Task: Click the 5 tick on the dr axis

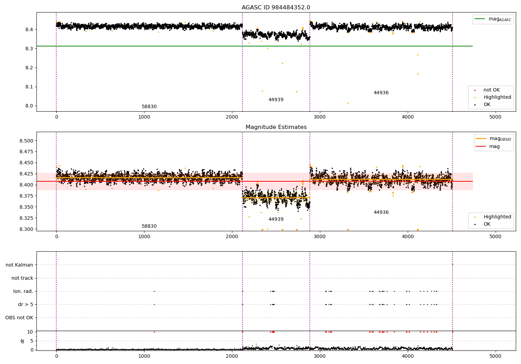Action: (32, 341)
